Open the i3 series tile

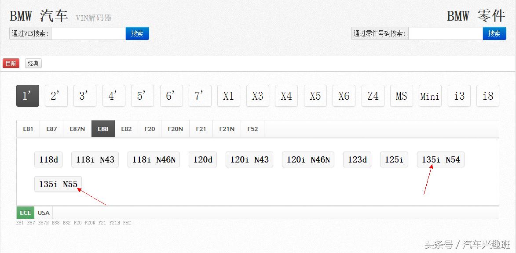point(459,96)
